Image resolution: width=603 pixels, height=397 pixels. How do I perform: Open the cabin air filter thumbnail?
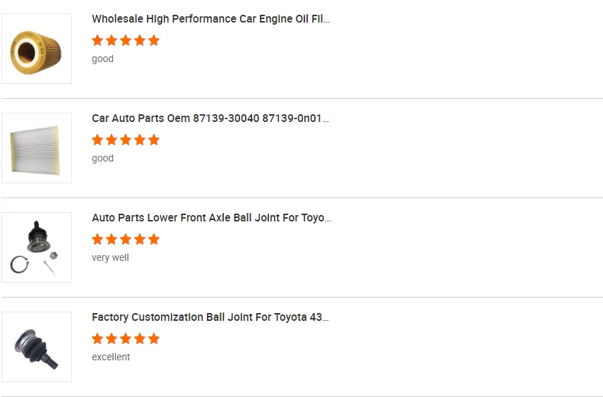coord(37,148)
